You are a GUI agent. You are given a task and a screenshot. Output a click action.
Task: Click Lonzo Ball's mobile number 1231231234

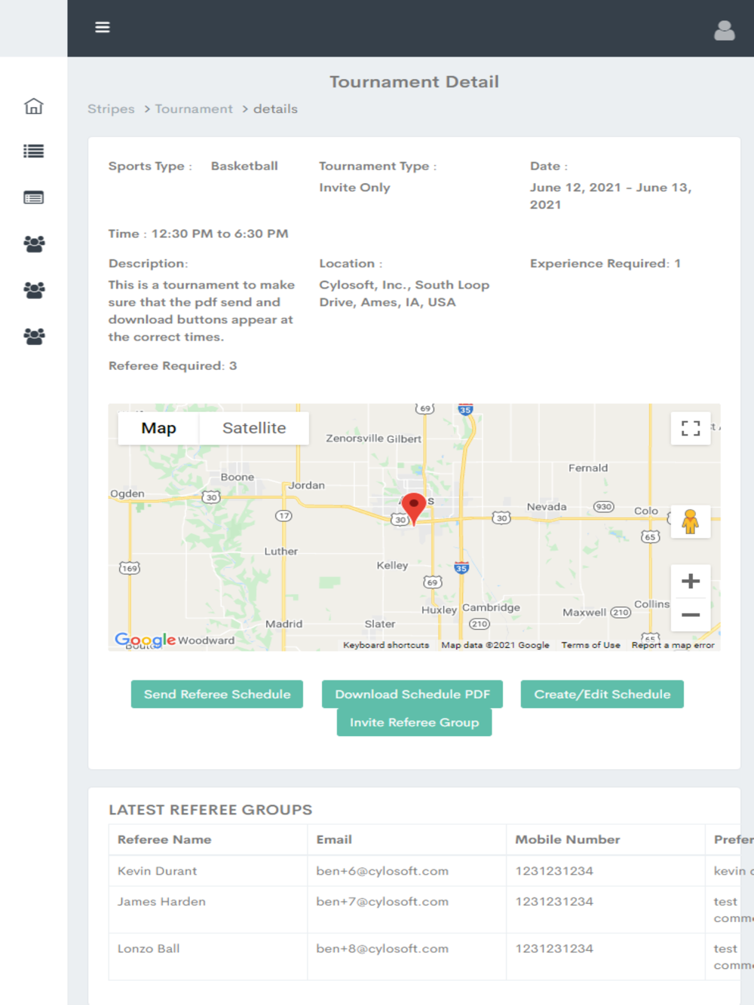coord(554,948)
